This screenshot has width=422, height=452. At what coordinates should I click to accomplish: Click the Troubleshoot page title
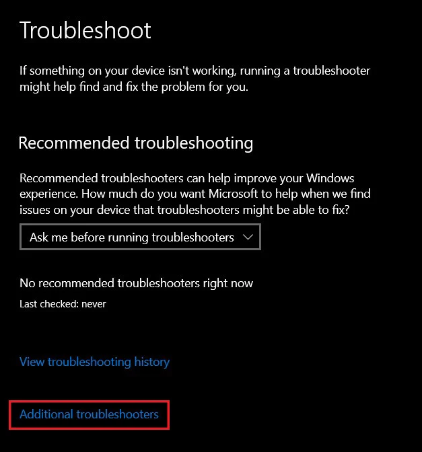[85, 30]
